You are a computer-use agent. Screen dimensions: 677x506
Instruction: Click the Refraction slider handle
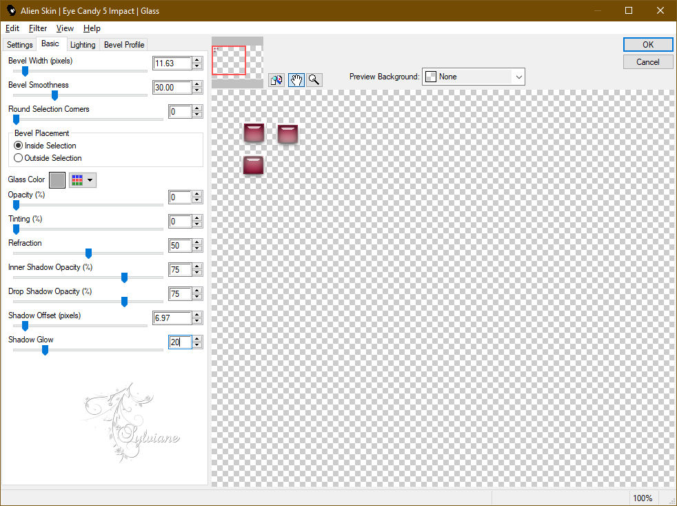[x=88, y=254]
